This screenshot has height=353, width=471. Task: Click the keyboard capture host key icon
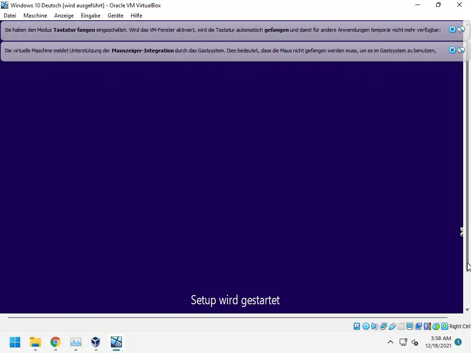(x=445, y=326)
